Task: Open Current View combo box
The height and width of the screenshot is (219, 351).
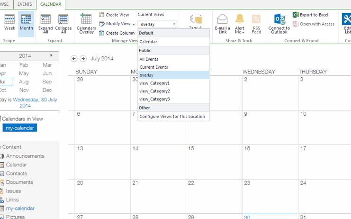Action: [157, 24]
